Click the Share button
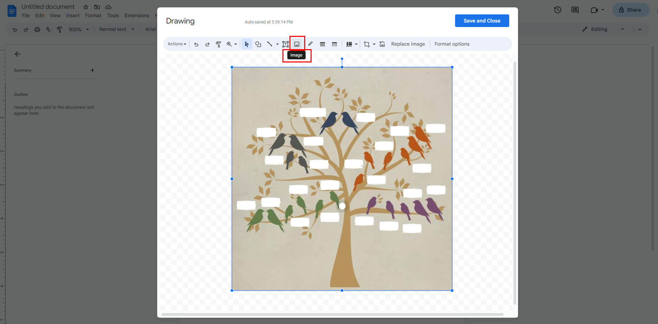 coord(631,10)
